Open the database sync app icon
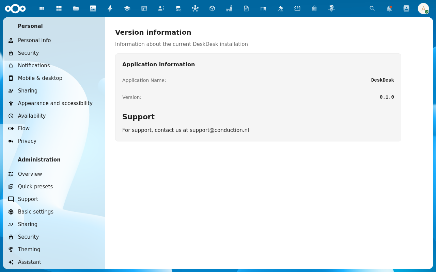436x272 pixels. (x=178, y=8)
